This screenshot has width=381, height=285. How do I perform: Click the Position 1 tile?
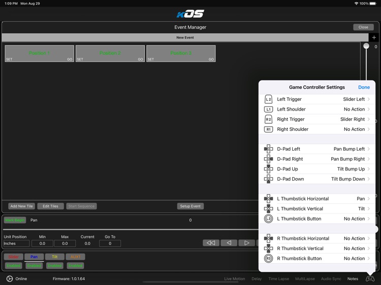(39, 53)
